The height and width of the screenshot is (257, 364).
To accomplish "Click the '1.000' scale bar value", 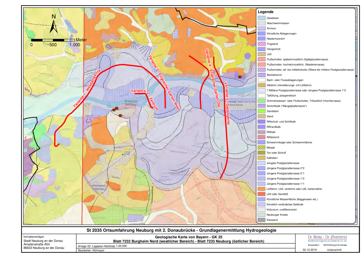I will pyautogui.click(x=75, y=45).
